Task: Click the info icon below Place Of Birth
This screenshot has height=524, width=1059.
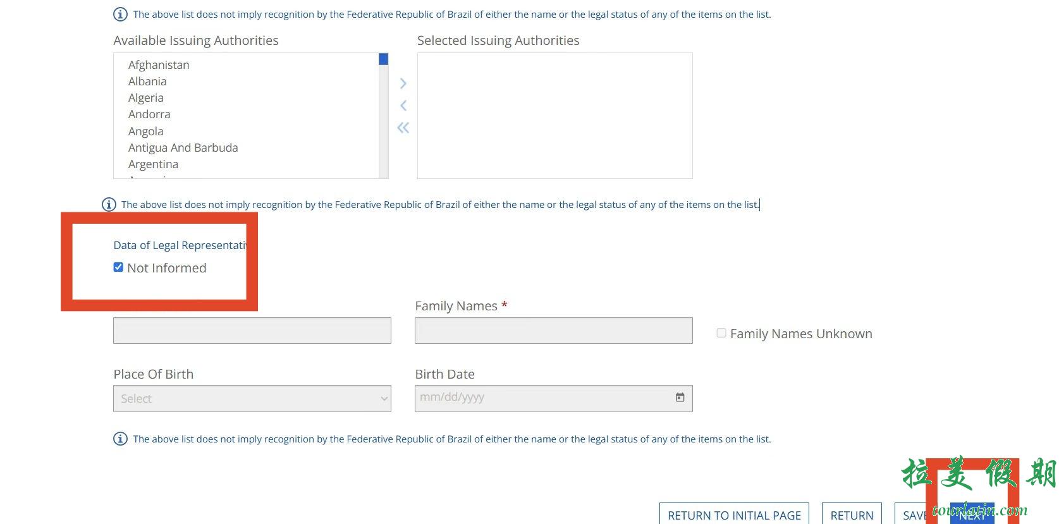Action: [120, 439]
